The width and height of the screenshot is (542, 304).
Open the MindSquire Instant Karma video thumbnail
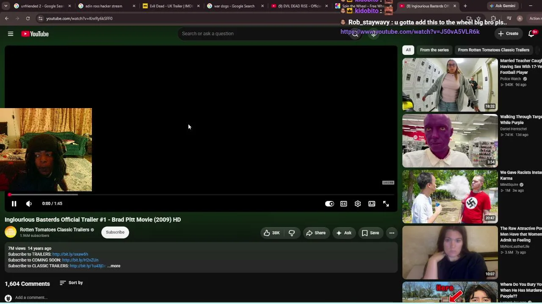[x=450, y=197]
